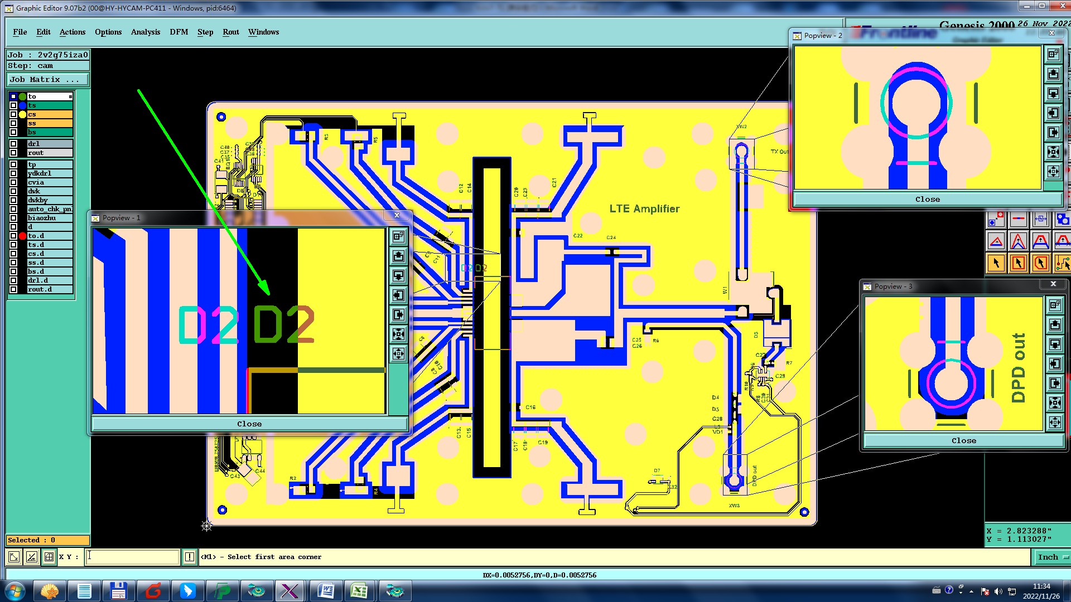Click the measure-between-lines dimension tool
Screen dimensions: 1071x602
pyautogui.click(x=1040, y=219)
